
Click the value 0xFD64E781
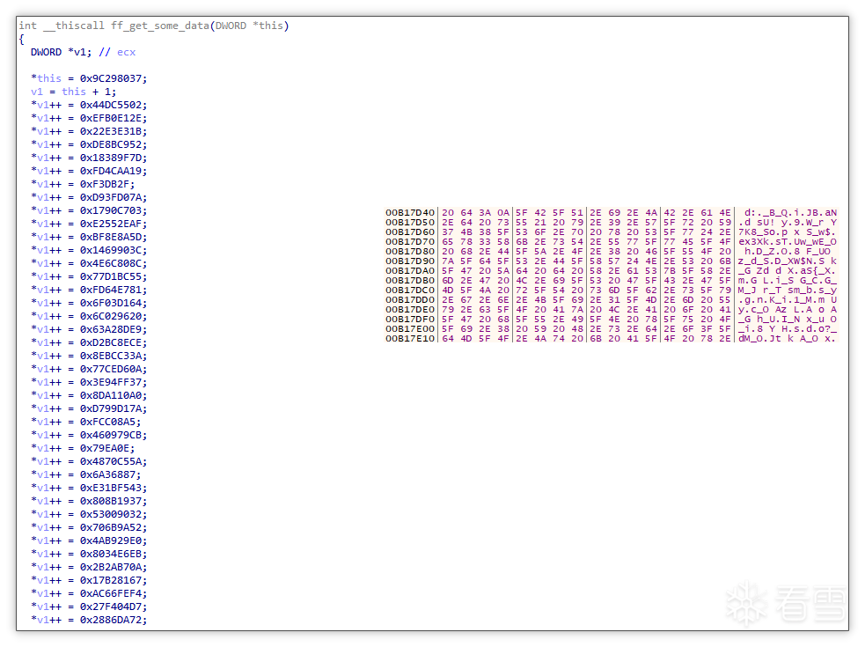110,290
